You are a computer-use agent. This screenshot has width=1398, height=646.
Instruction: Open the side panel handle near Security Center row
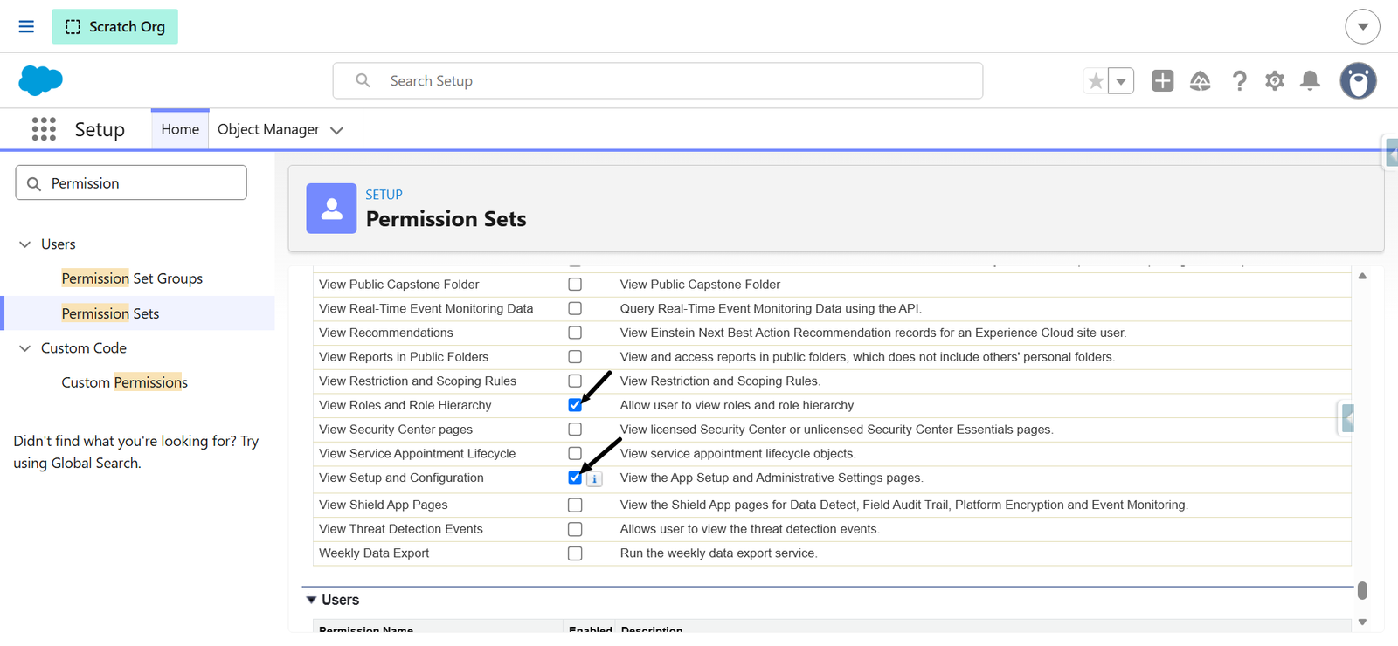1347,419
